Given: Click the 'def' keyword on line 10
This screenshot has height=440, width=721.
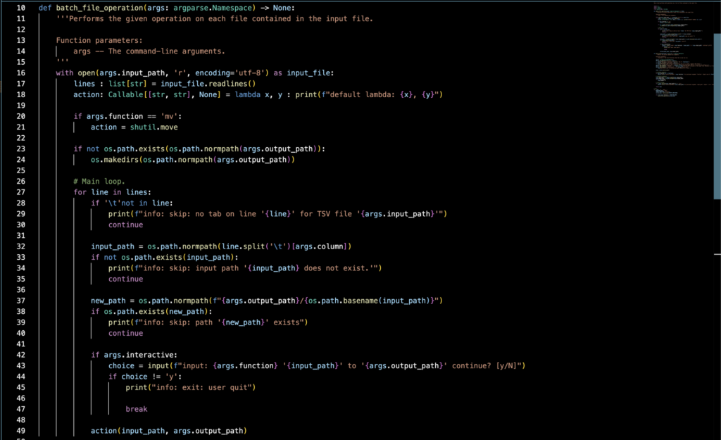Looking at the screenshot, I should 44,8.
